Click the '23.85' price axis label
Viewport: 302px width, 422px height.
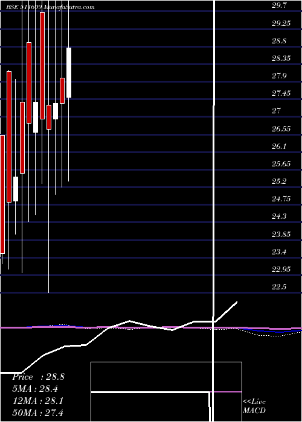[281, 234]
